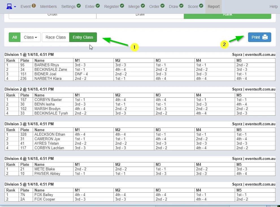Click the Division 1 heading

point(29,54)
